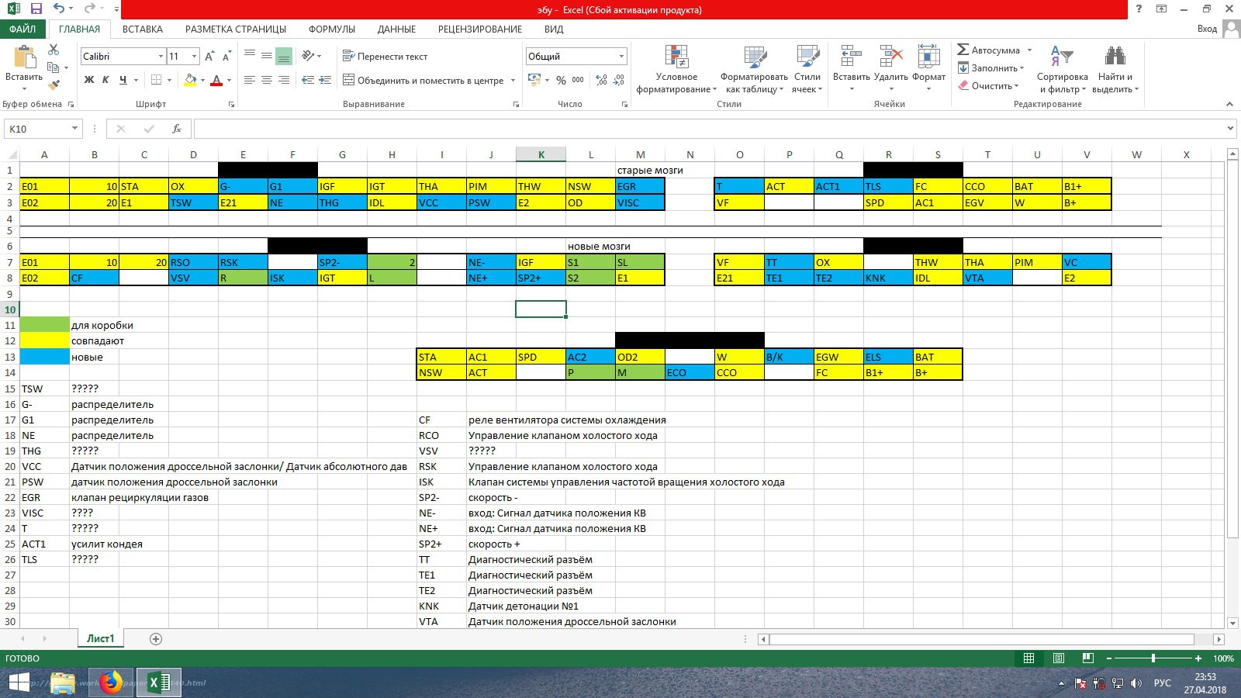The image size is (1241, 698).
Task: Expand the number format Общий dropdown
Action: click(621, 57)
